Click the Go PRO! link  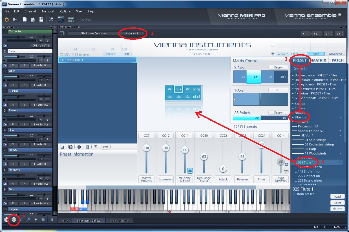[x=86, y=20]
